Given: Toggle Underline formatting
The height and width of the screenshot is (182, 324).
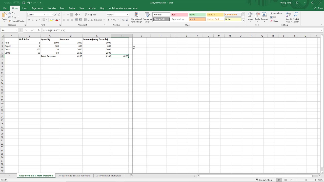Looking at the screenshot, I should 36,20.
